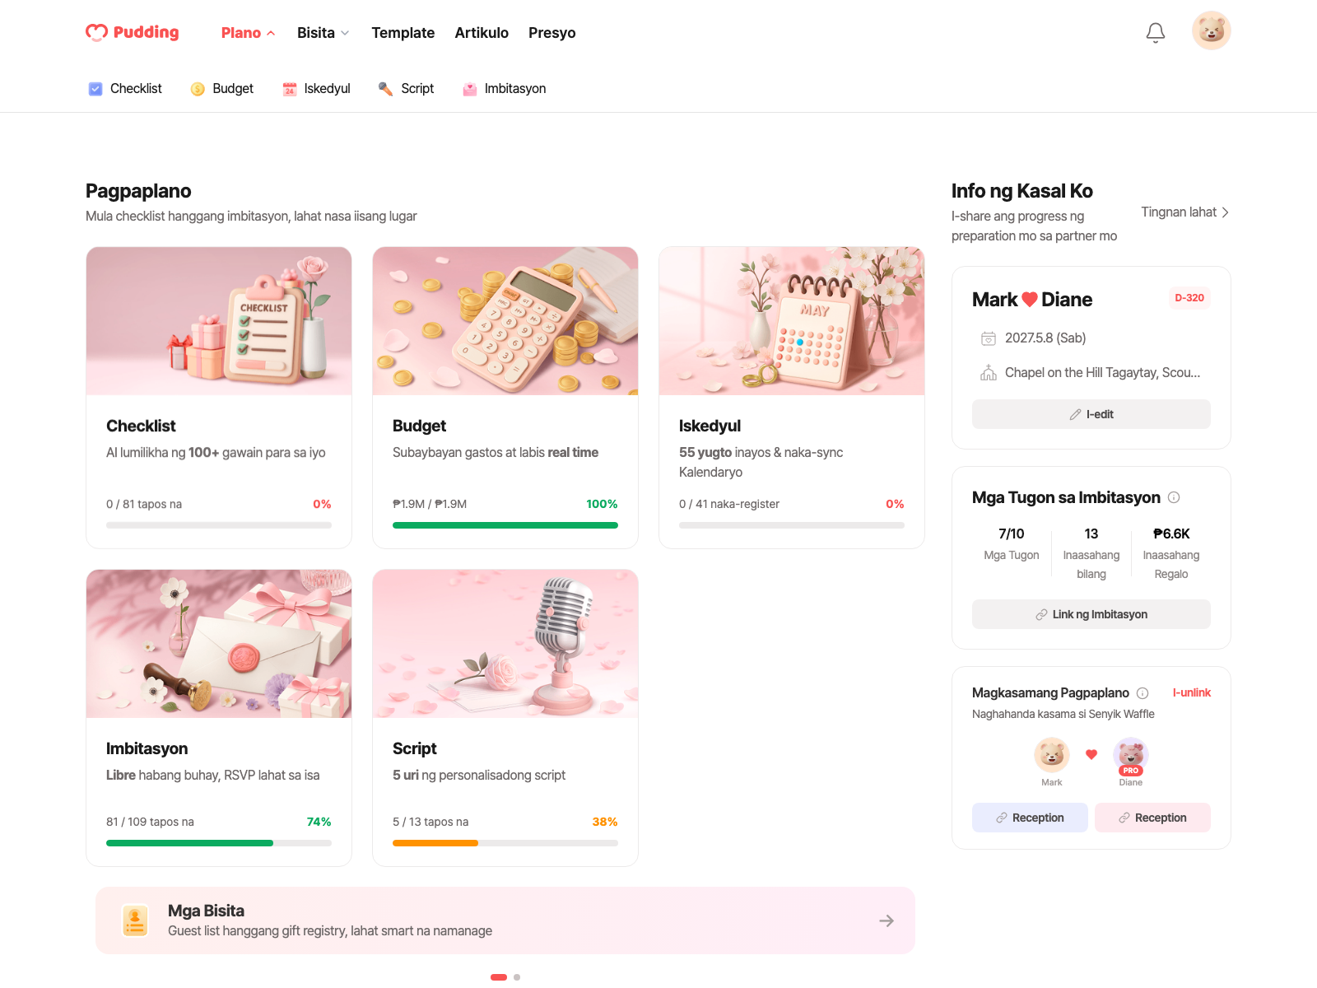Click the info icon beside Mga Tugon sa Imbitasyon
Screen dimensions: 1317x988
pos(1174,497)
